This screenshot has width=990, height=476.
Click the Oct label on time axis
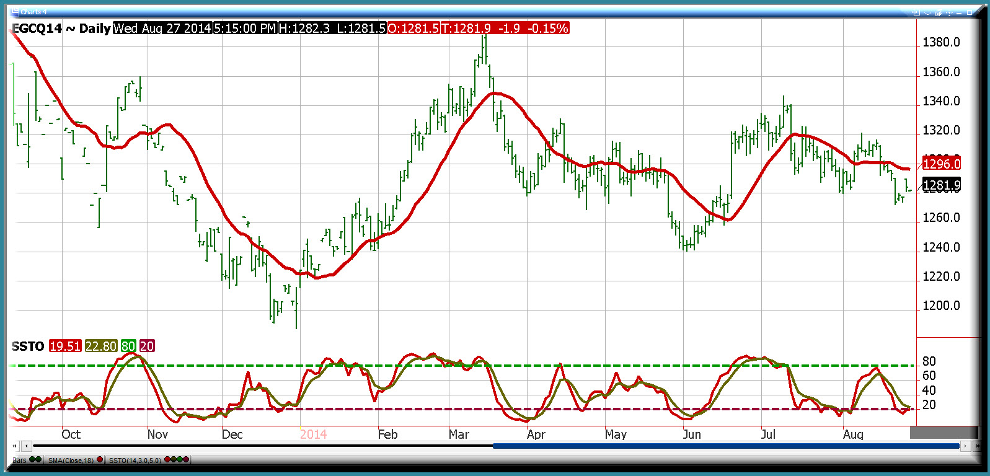(71, 434)
